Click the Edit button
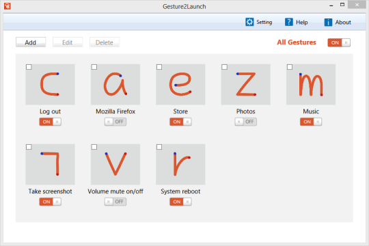The width and height of the screenshot is (369, 246). 68,42
